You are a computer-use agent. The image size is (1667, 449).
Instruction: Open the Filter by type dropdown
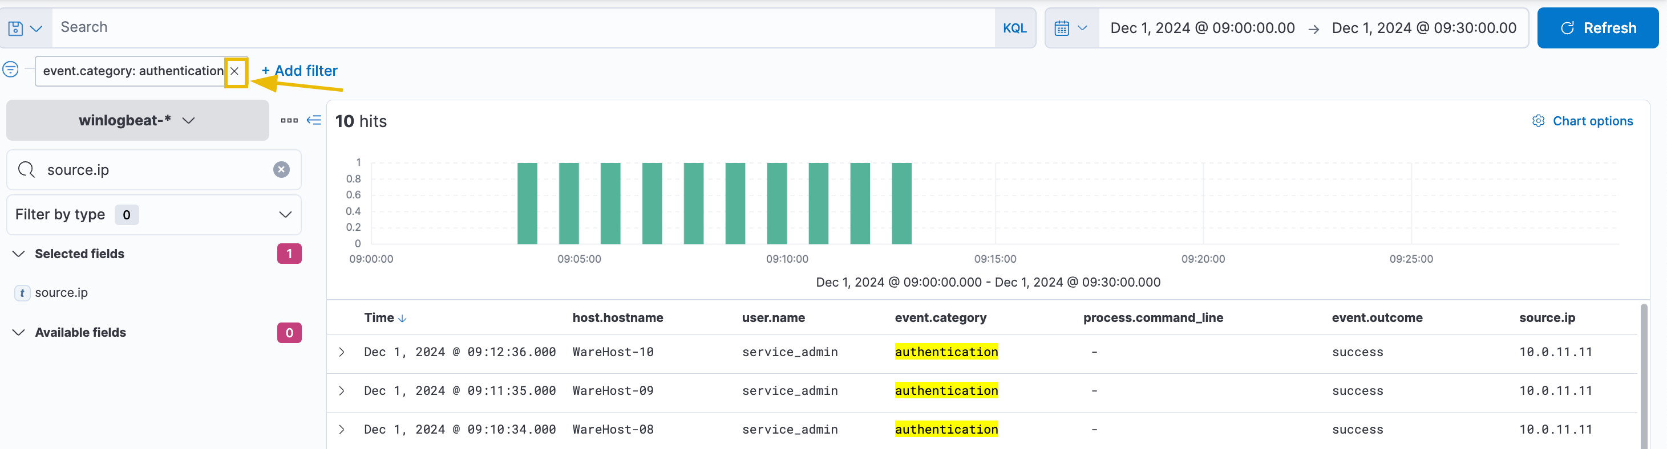[154, 215]
